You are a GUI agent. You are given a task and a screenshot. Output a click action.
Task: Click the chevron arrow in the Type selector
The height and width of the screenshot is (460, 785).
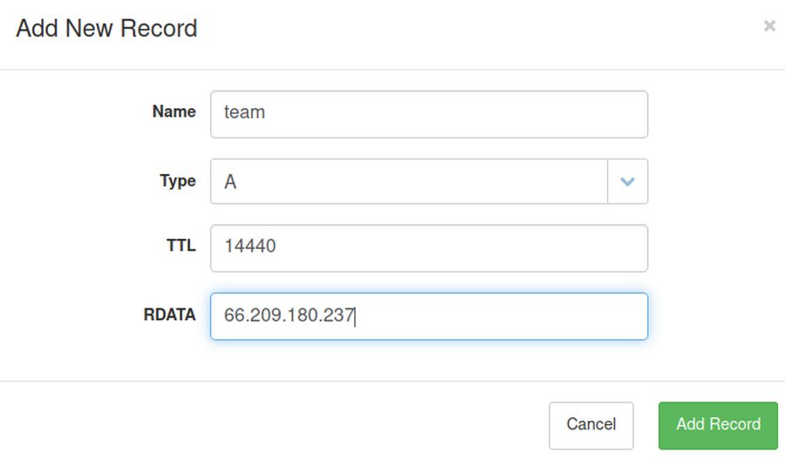627,181
